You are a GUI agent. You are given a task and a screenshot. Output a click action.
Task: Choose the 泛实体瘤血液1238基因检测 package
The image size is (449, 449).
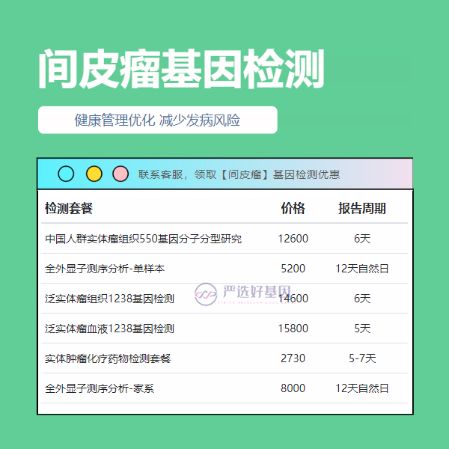(x=109, y=329)
